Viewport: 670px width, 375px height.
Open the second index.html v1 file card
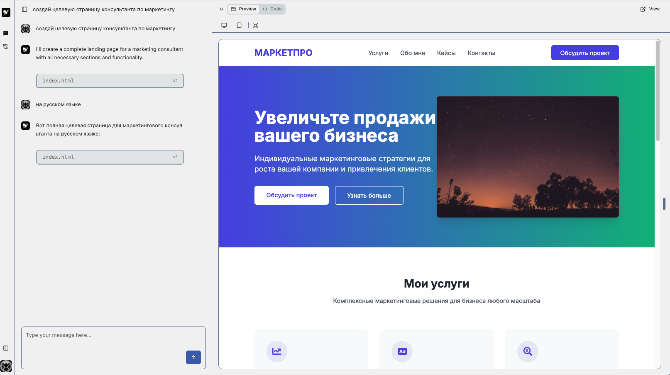(x=110, y=157)
